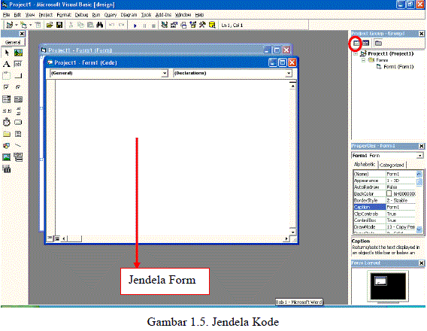Screen dimensions: 427x331
Task: Open the Debug menu
Action: click(81, 15)
